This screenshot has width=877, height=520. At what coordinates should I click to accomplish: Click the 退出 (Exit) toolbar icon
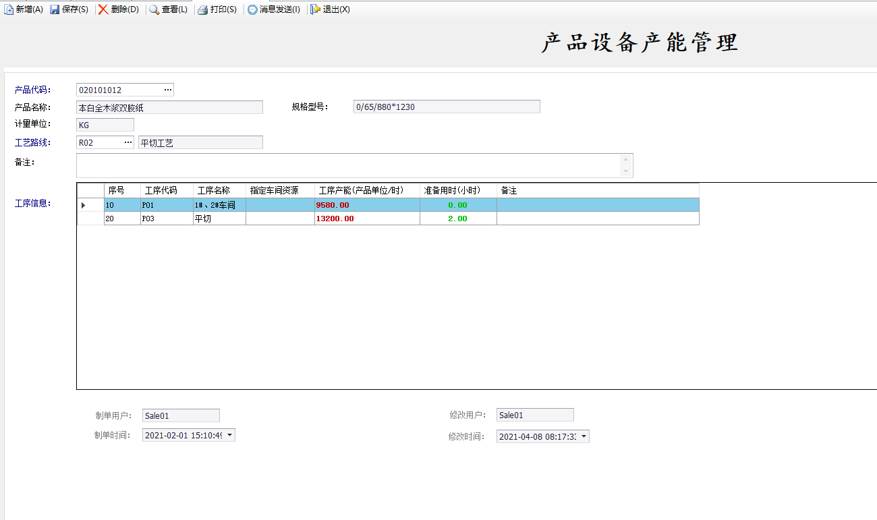315,9
